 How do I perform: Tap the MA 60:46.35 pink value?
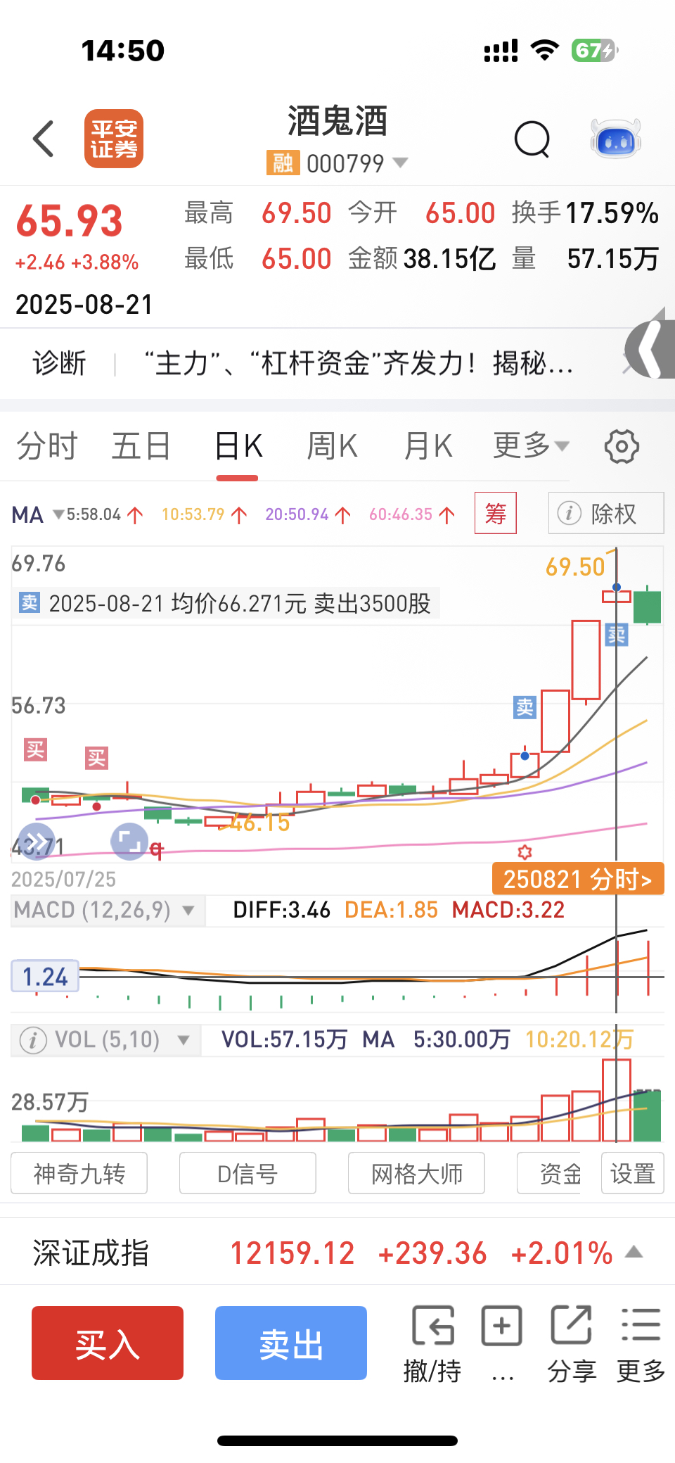click(401, 514)
